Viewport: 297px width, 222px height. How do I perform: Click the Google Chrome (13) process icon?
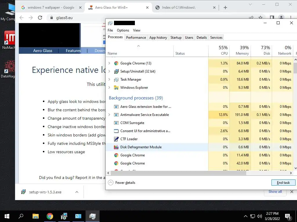(116, 63)
